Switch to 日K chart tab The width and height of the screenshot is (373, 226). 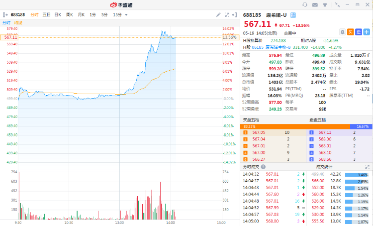click(x=58, y=15)
